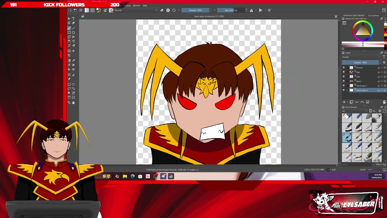Open wrap around mode button

click(269, 10)
